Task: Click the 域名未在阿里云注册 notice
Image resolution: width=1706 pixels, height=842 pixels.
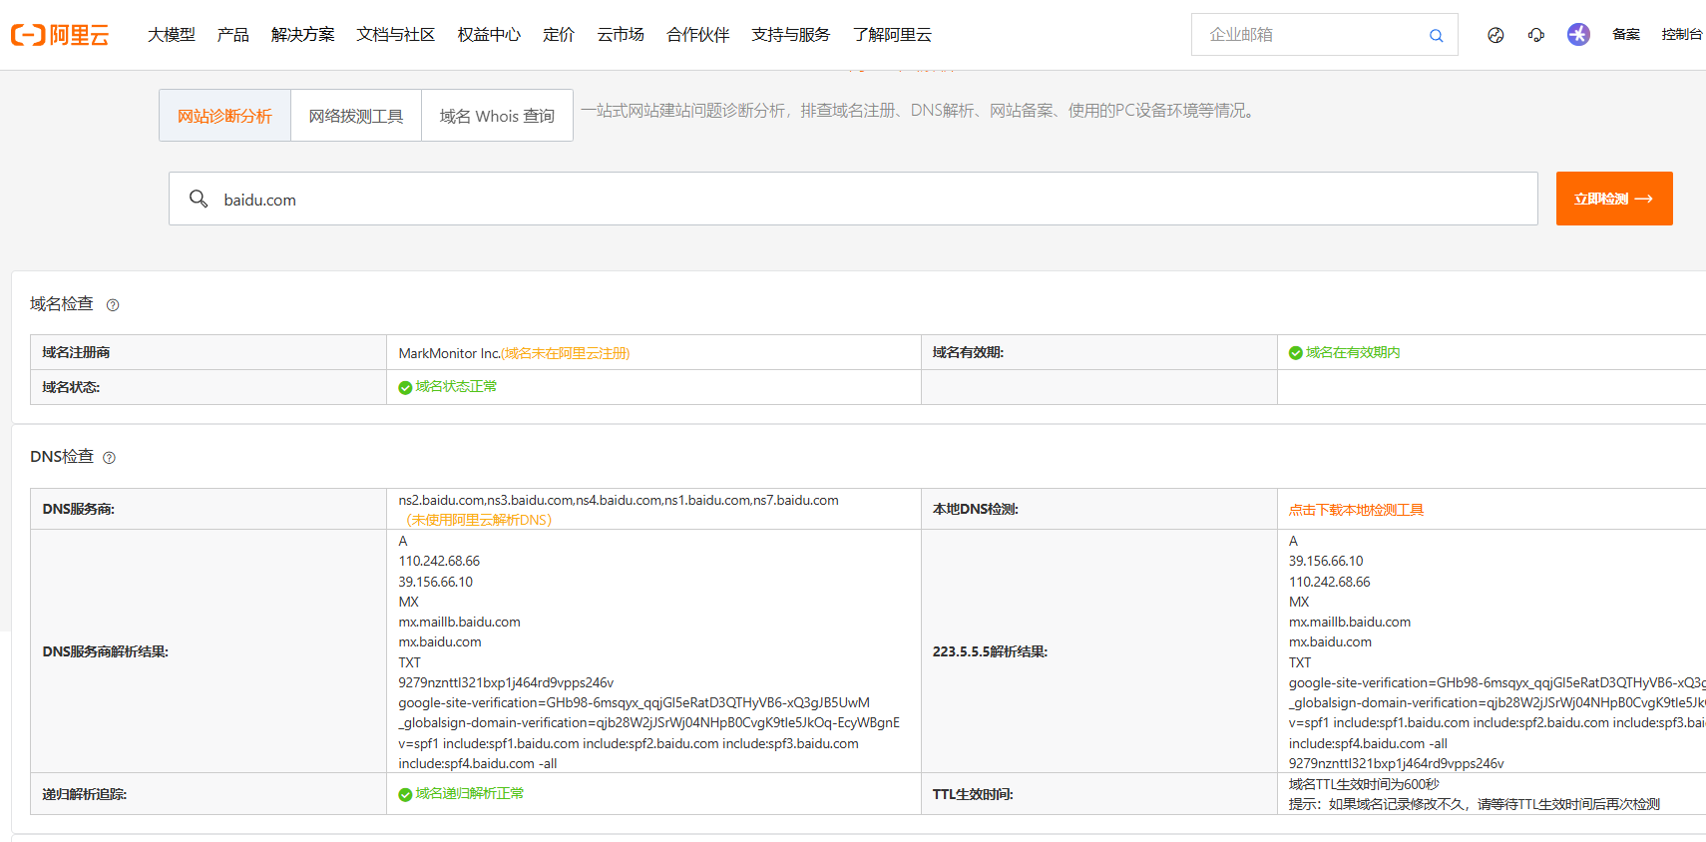Action: pos(566,353)
